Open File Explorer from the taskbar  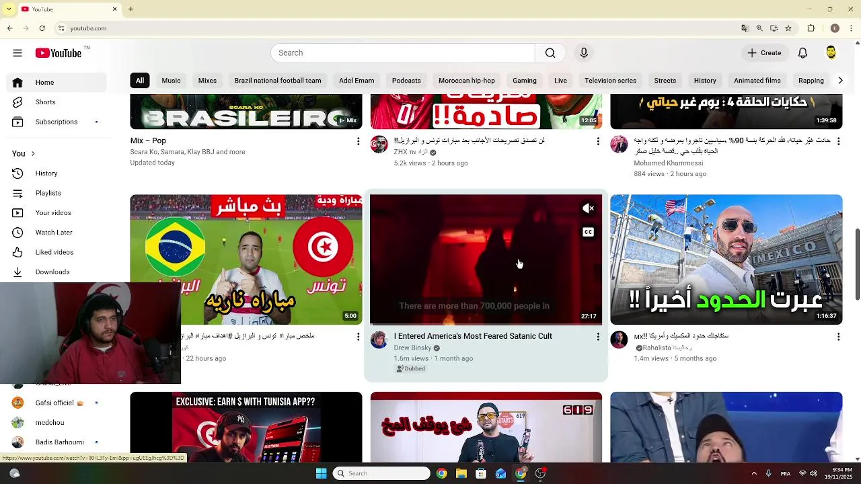coord(461,473)
